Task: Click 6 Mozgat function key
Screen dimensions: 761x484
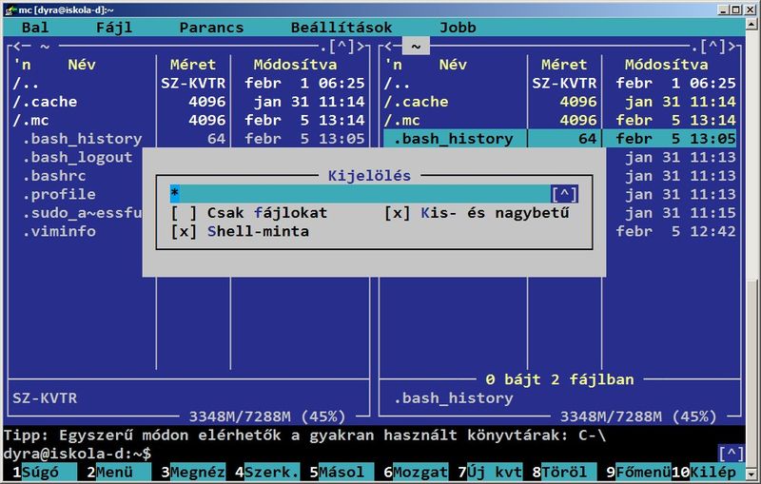Action: tap(416, 472)
